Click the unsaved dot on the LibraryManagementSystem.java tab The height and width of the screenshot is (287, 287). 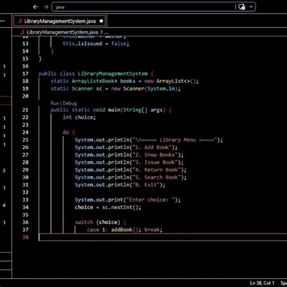coord(101,21)
